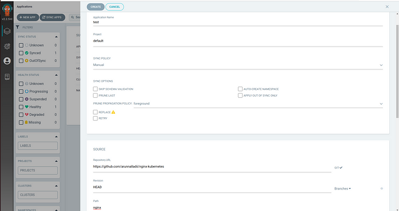Click the Application Name field
Screen dimensions: 399x211
pos(238,22)
